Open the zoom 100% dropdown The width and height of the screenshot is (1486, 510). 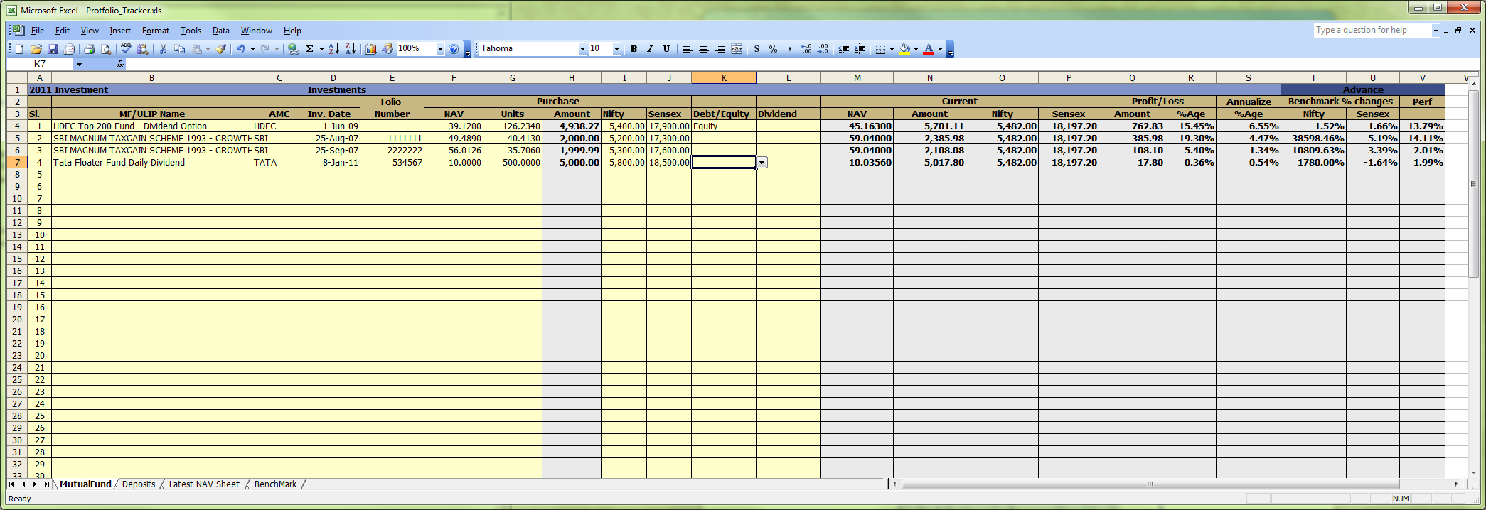pyautogui.click(x=440, y=49)
